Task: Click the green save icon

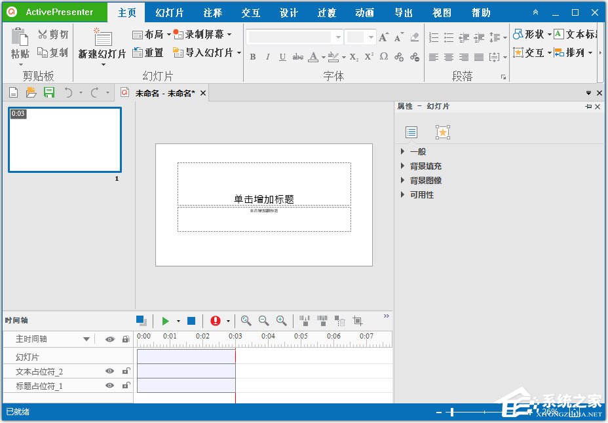Action: 49,92
